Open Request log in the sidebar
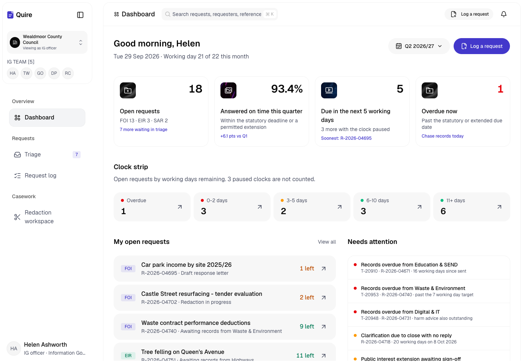This screenshot has height=363, width=523. point(47,176)
